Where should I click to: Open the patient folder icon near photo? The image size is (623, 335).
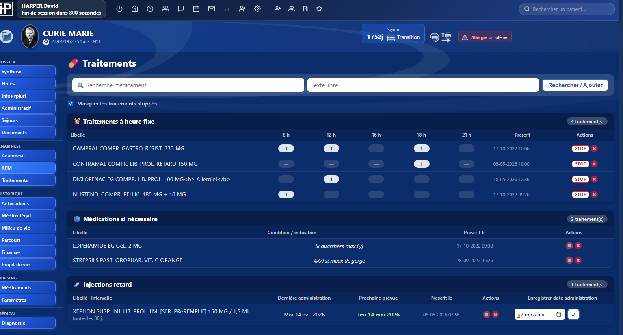click(x=6, y=37)
